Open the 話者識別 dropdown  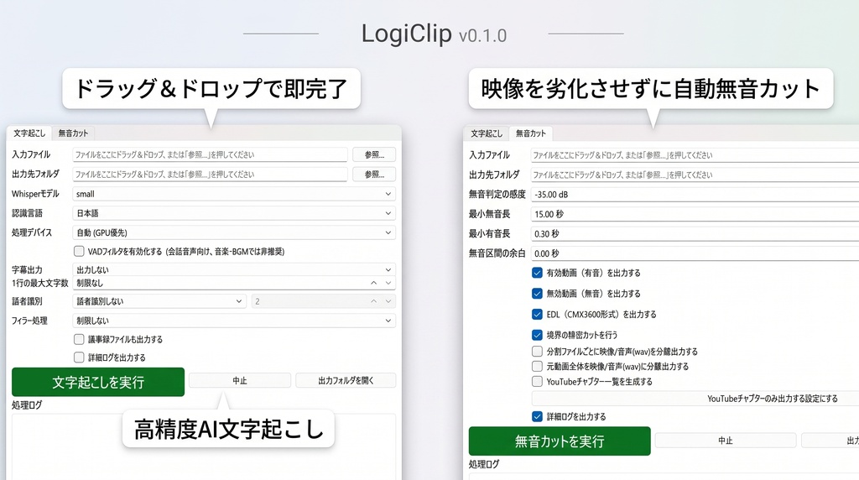[159, 301]
